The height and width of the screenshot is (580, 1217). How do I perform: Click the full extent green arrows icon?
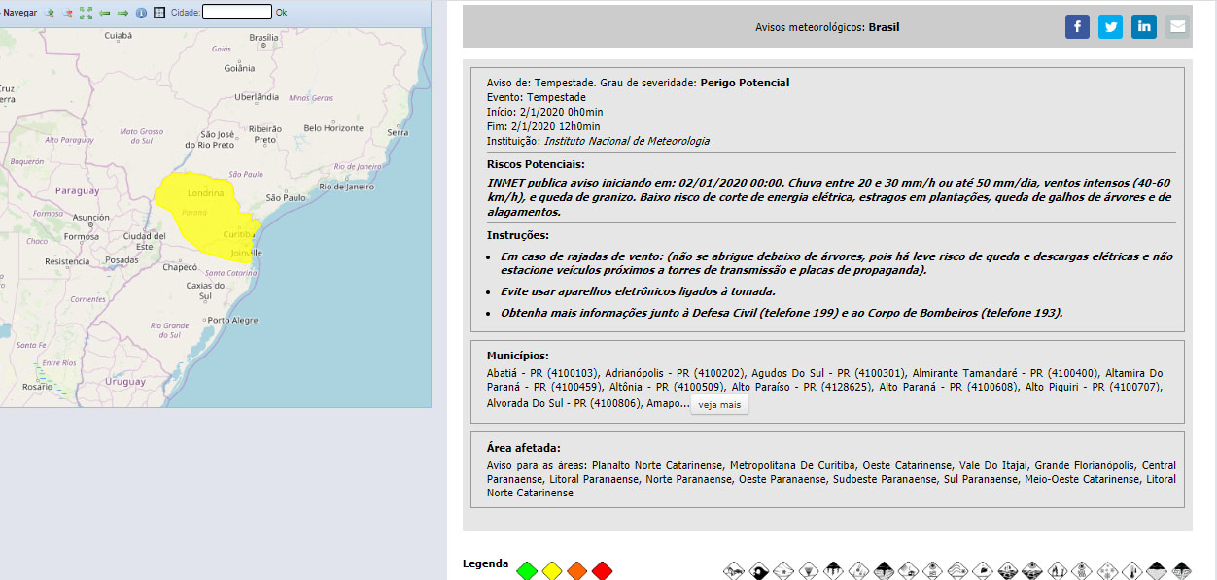[x=86, y=13]
